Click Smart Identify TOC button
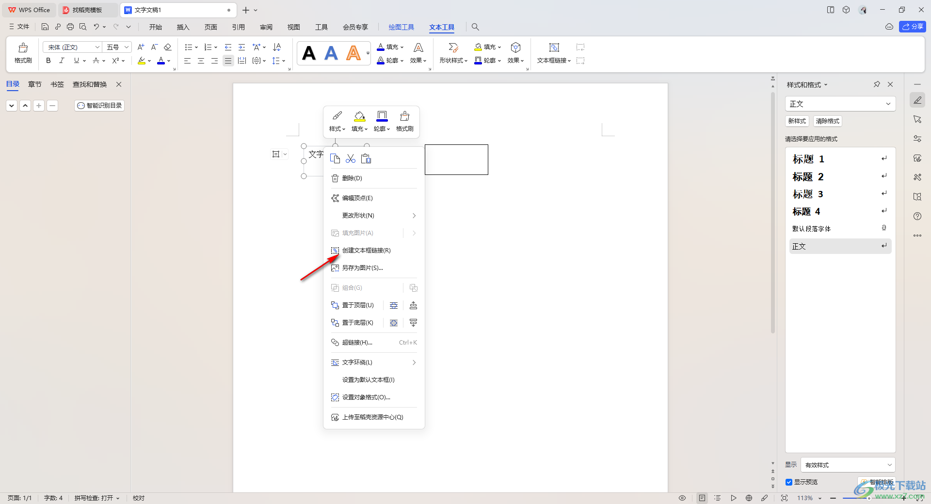This screenshot has height=504, width=931. coord(99,106)
